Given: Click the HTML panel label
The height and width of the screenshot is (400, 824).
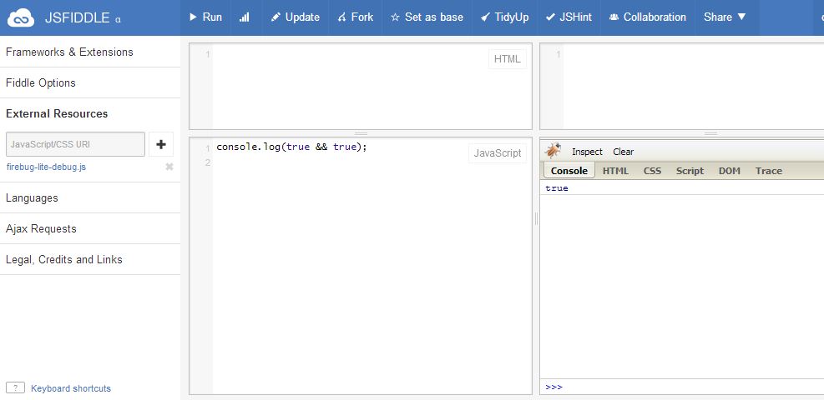Looking at the screenshot, I should coord(507,59).
